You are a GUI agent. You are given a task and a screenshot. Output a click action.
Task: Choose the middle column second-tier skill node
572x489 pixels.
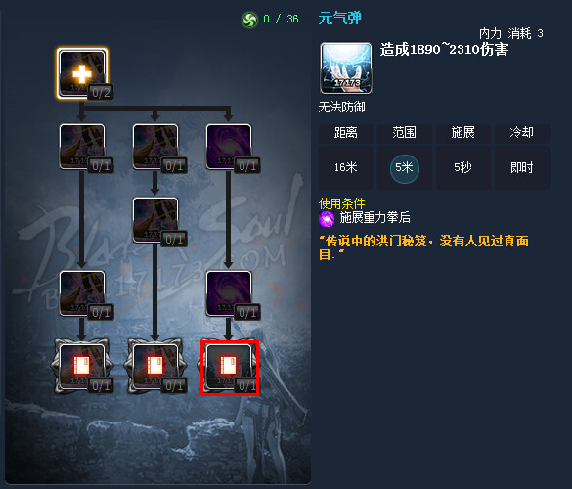point(155,220)
